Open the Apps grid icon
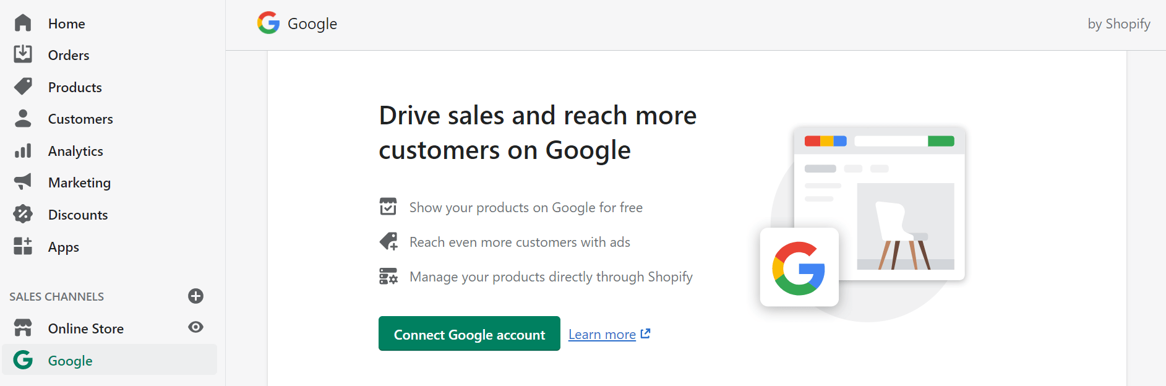 click(x=23, y=246)
